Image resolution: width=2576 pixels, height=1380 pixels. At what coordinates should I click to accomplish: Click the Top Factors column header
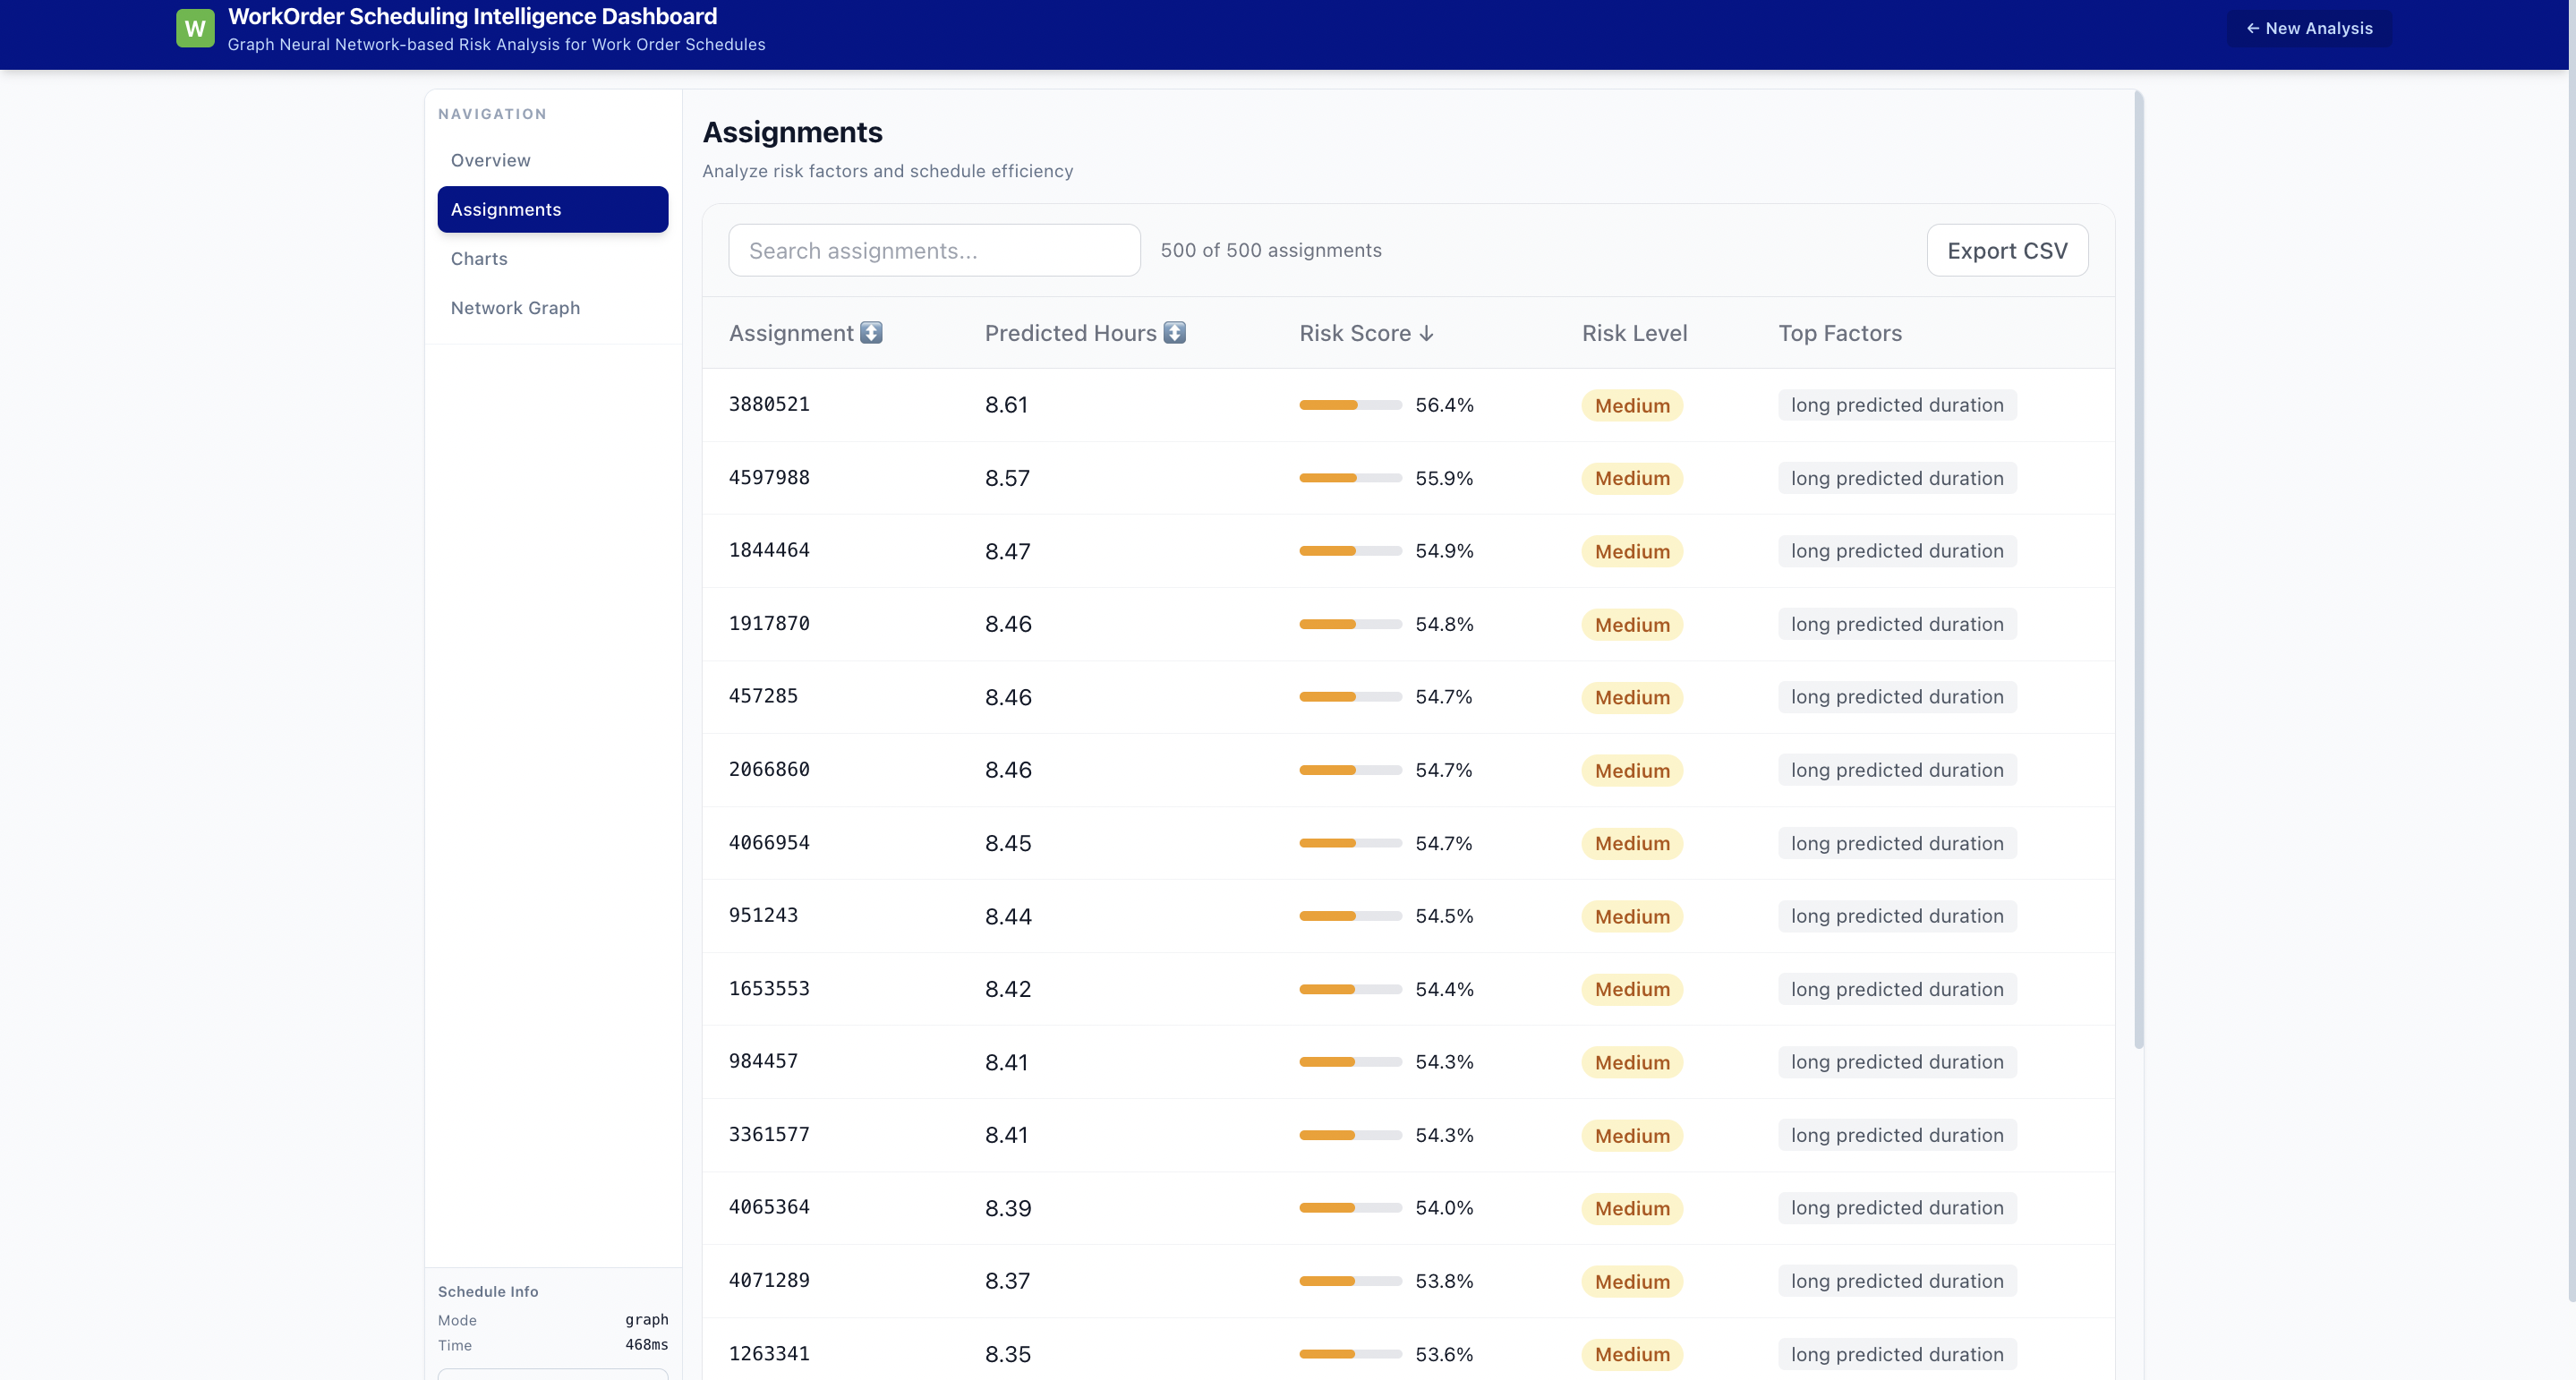(x=1839, y=334)
